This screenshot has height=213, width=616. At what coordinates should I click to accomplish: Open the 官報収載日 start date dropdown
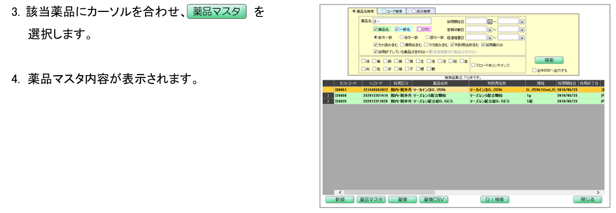490,29
